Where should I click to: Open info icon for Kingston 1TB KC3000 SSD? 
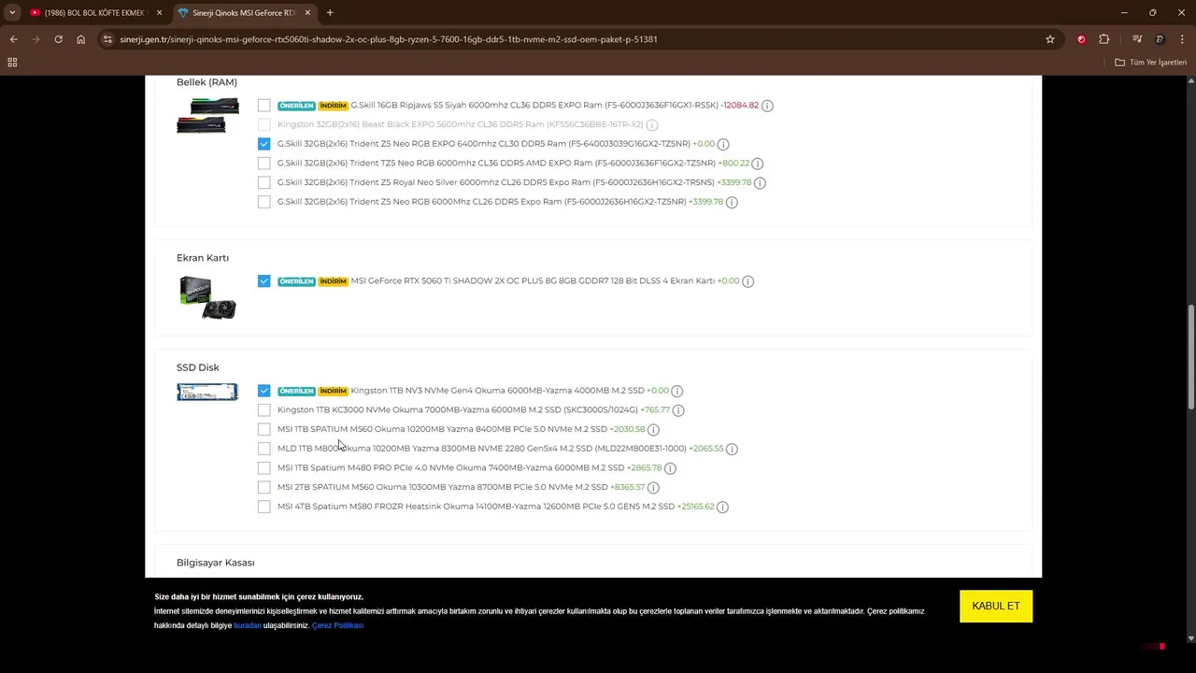tap(678, 410)
